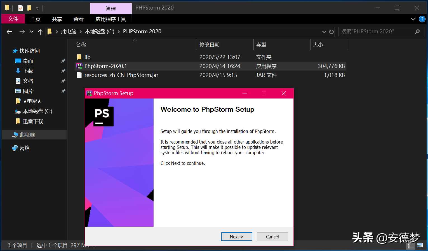The image size is (428, 251).
Task: Open the 共享 ribbon tab
Action: coord(57,19)
